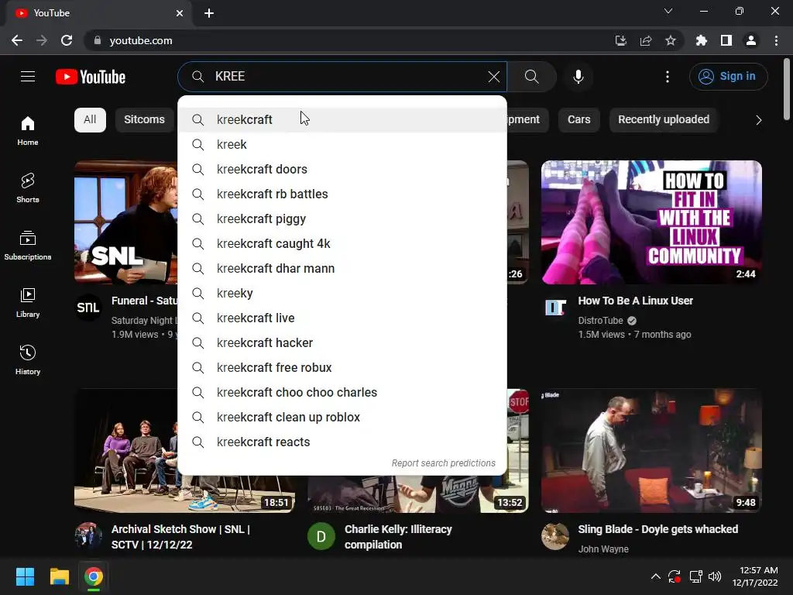This screenshot has width=793, height=595.
Task: Open the SNL channel avatar
Action: 88,307
